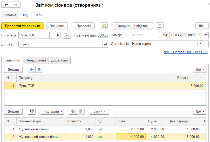Screen dimensions: 210x142
Task: Click the Номенклатура column header
Action: [x=41, y=121]
